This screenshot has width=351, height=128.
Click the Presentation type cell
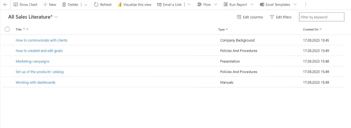tap(230, 61)
